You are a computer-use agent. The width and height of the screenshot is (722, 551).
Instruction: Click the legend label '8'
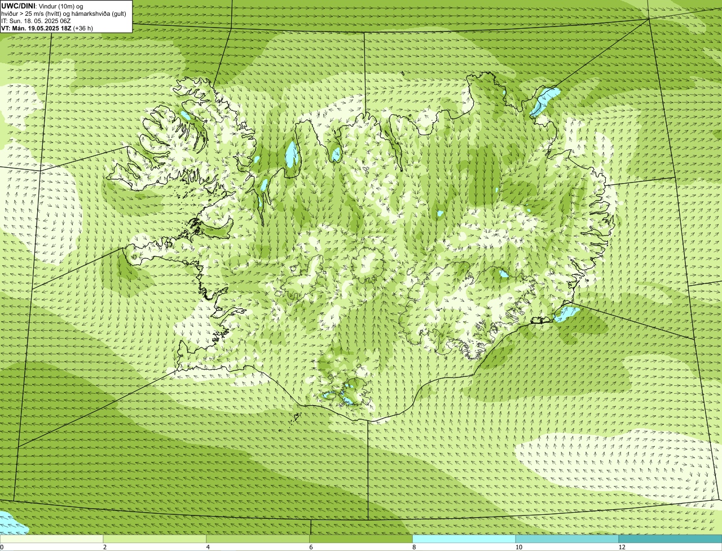click(414, 547)
